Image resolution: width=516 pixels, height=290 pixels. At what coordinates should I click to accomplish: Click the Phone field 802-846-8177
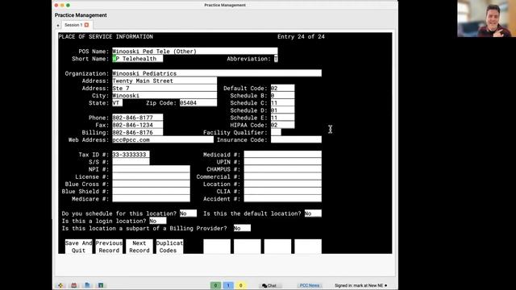[138, 118]
